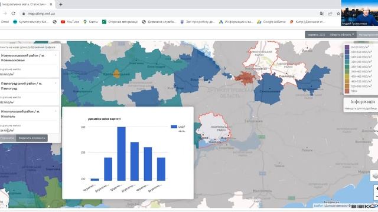
Task: Click the Порівняти compare button
Action: point(7,138)
